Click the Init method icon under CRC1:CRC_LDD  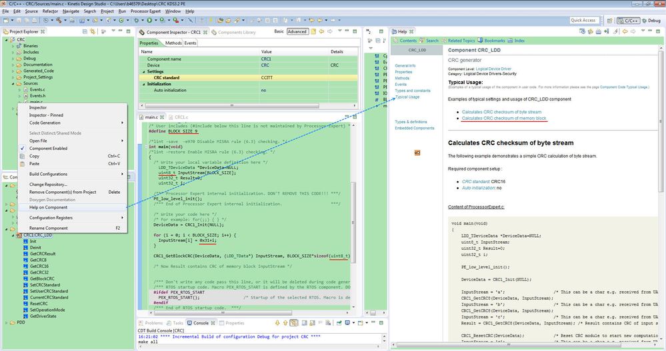[26, 241]
